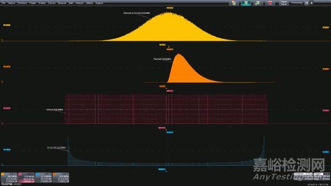Open the Trigger menu
The image size is (331, 186).
(33, 3)
